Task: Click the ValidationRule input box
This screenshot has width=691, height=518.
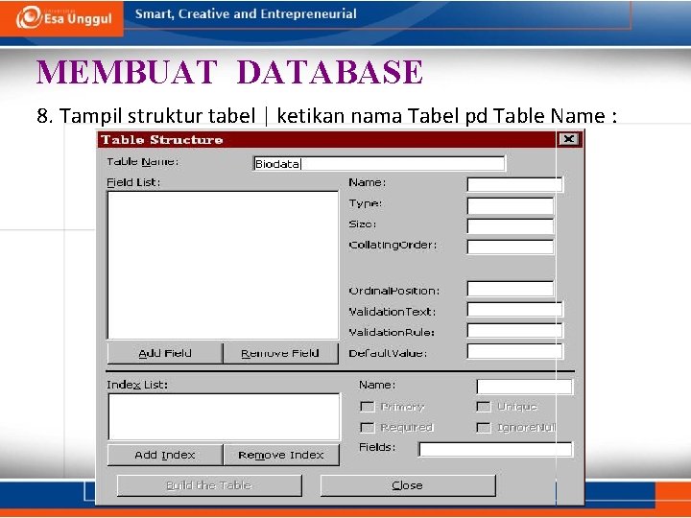Action: click(x=514, y=330)
